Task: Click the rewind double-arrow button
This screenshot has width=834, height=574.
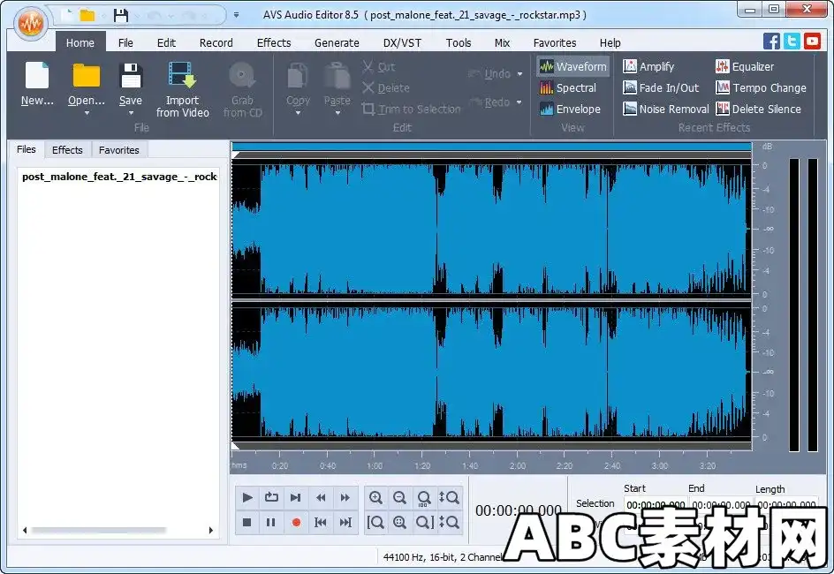Action: pyautogui.click(x=321, y=497)
